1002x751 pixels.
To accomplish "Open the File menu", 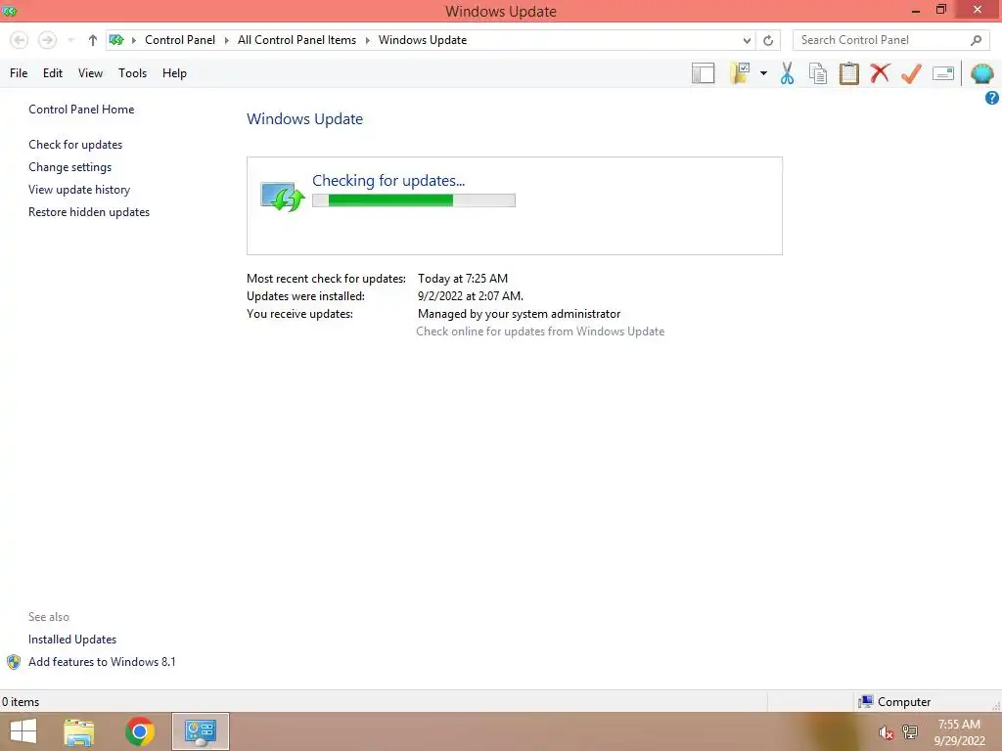I will click(x=19, y=73).
